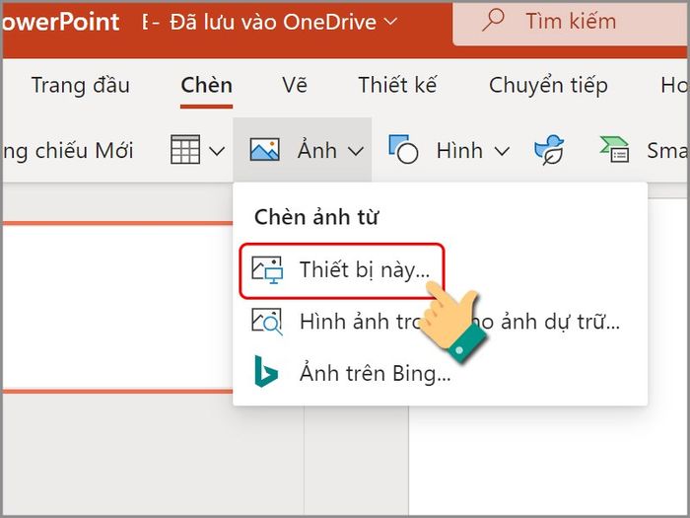Expand the table dropdown arrow
The height and width of the screenshot is (518, 690).
pos(217,151)
